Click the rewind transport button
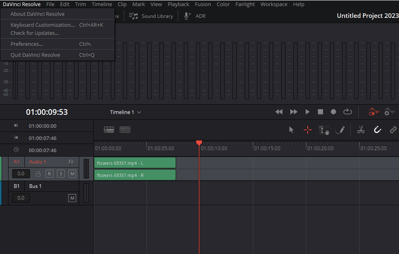399x254 pixels. coord(279,112)
